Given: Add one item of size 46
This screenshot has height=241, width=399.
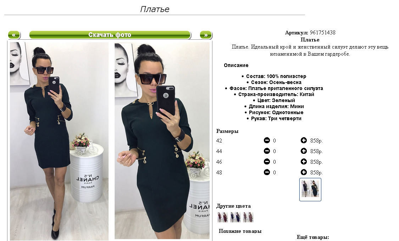Looking at the screenshot, I should click(304, 161).
